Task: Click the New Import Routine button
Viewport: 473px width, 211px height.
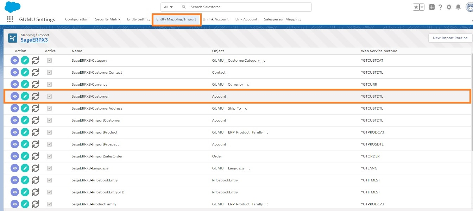Action: point(450,38)
